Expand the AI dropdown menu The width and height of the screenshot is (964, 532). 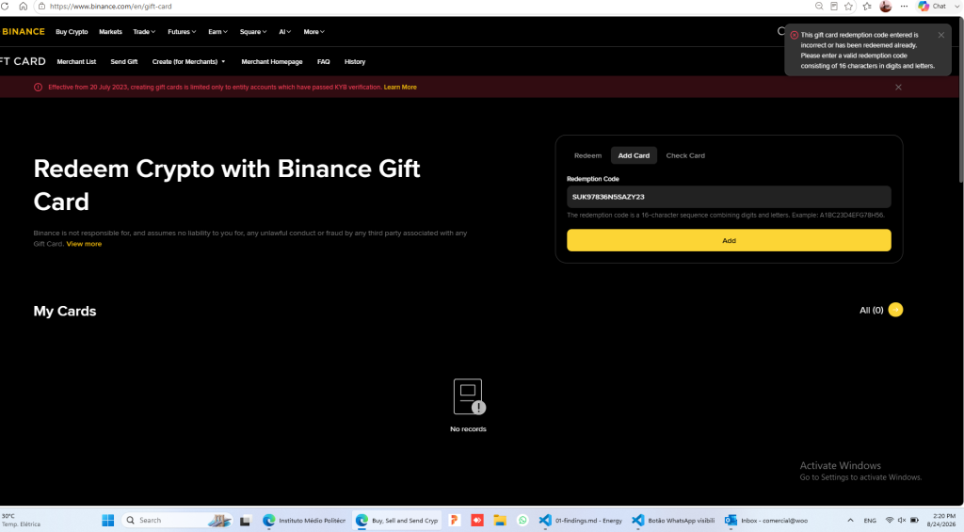284,31
